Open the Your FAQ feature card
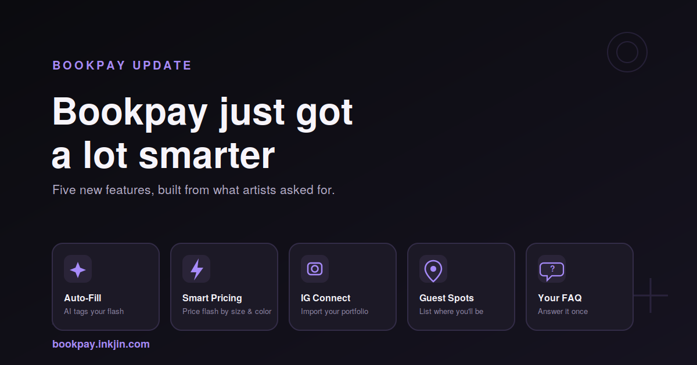Viewport: 697px width, 365px height. (x=580, y=287)
